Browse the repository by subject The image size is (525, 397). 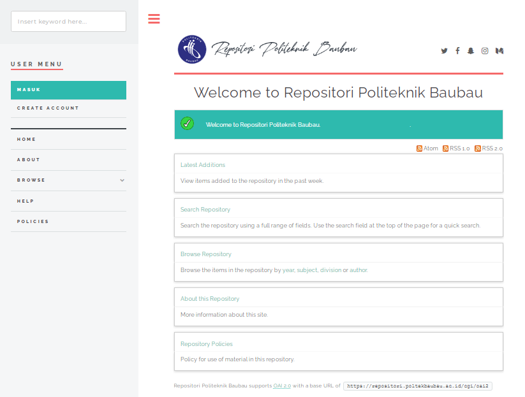[x=306, y=270]
